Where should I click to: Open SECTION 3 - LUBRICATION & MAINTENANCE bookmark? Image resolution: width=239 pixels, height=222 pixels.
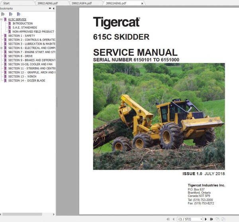coord(32,44)
